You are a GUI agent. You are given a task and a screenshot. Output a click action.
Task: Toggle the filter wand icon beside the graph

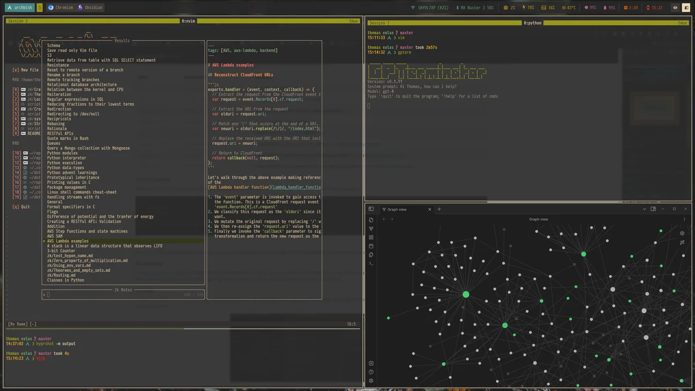[682, 242]
